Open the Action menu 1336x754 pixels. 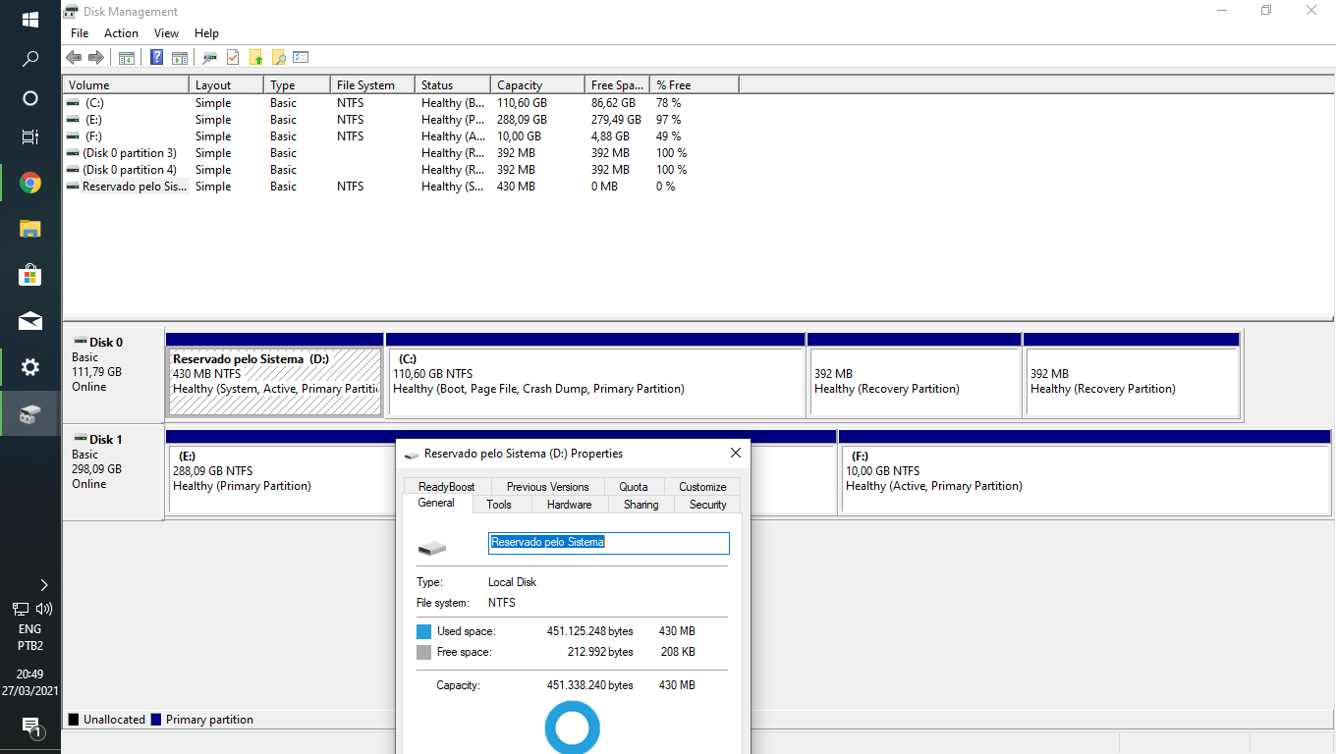click(x=122, y=33)
